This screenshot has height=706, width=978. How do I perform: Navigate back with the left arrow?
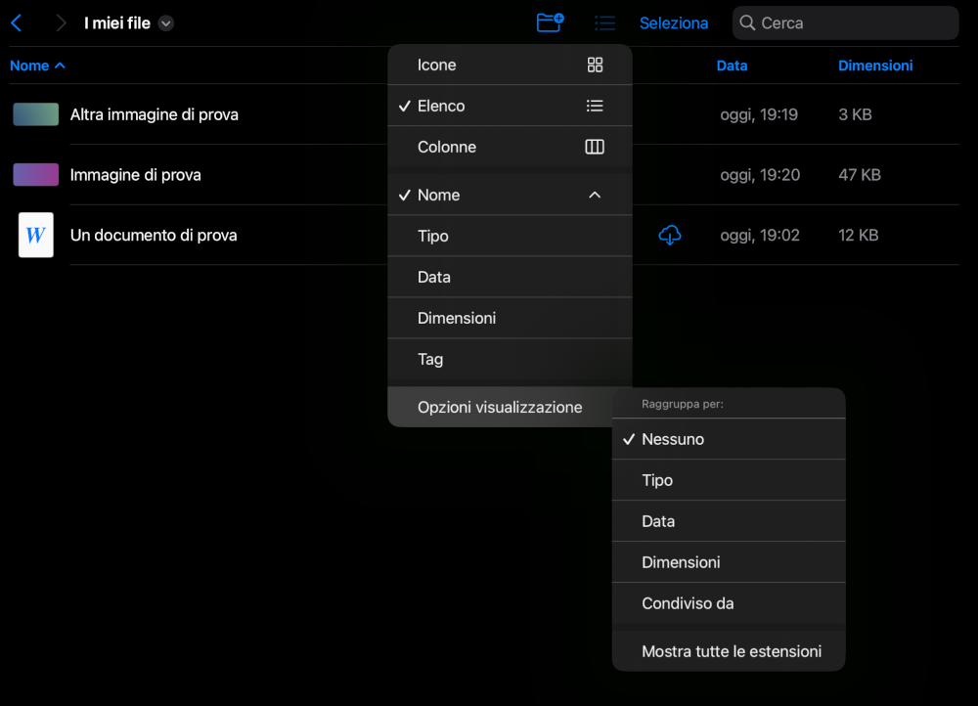coord(17,22)
